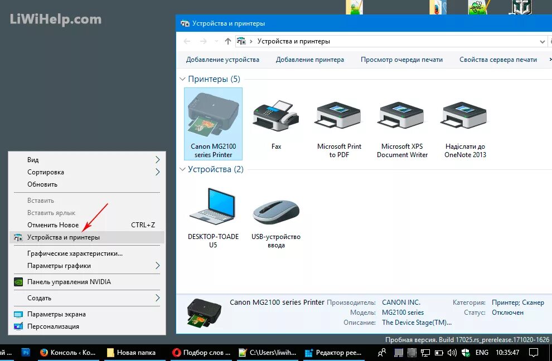This screenshot has width=552, height=361.
Task: Open Параметры экрана from context menu
Action: click(x=87, y=314)
